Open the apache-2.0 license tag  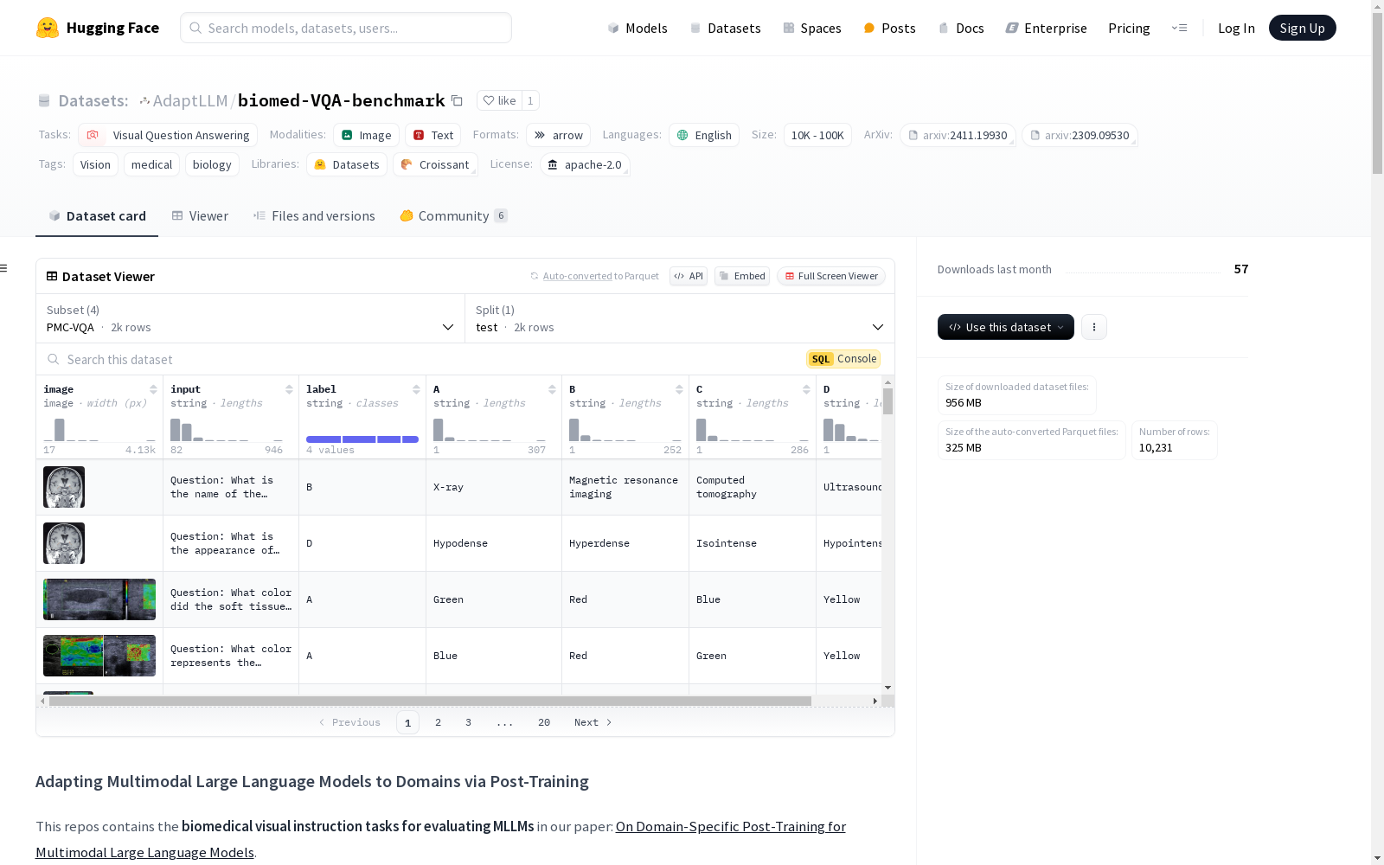coord(585,164)
